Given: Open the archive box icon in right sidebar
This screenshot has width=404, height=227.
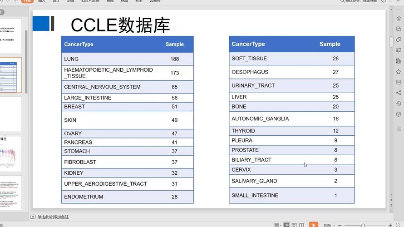Looking at the screenshot, I should (399, 82).
